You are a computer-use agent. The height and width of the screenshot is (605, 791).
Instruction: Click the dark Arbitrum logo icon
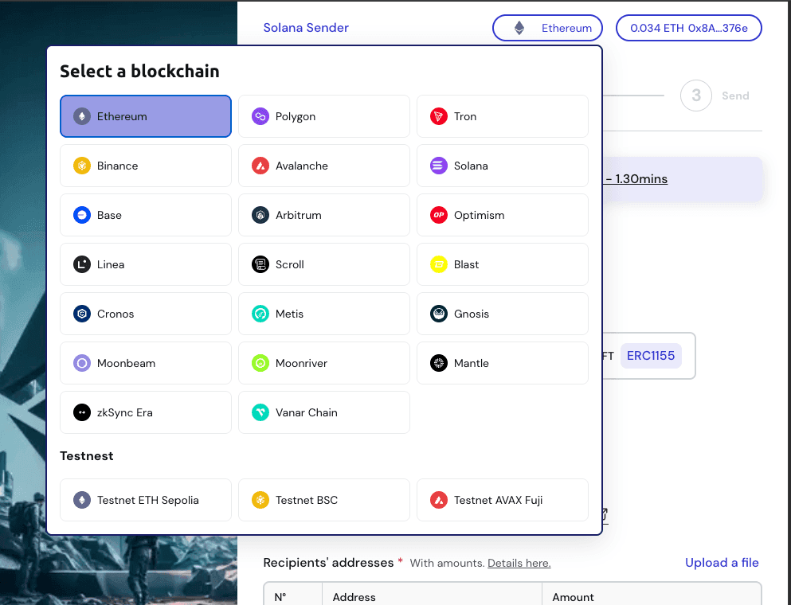(260, 215)
